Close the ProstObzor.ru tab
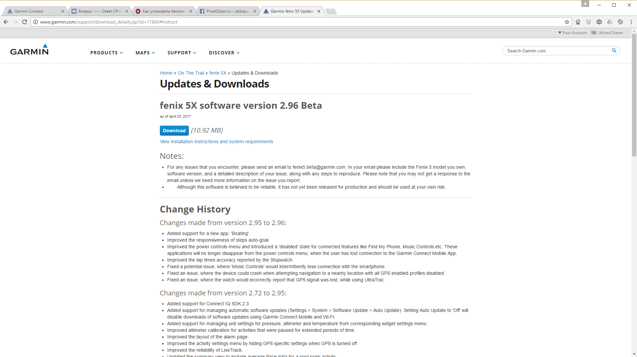The height and width of the screenshot is (357, 637). click(x=255, y=11)
